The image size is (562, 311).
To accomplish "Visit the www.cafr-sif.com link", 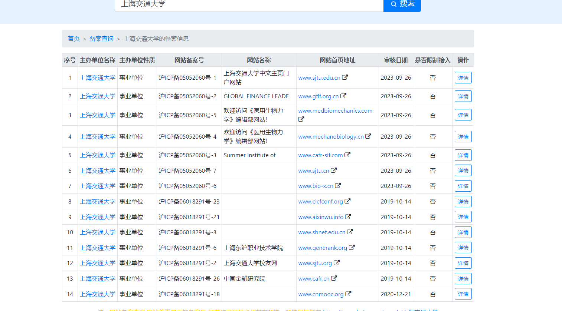I will pyautogui.click(x=320, y=155).
